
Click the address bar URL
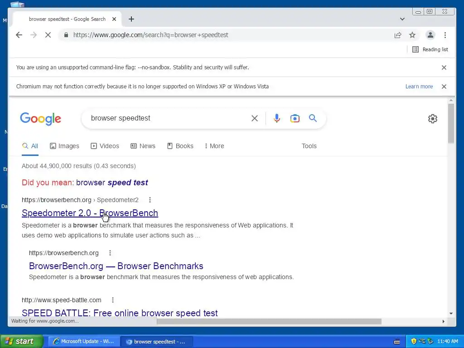150,35
